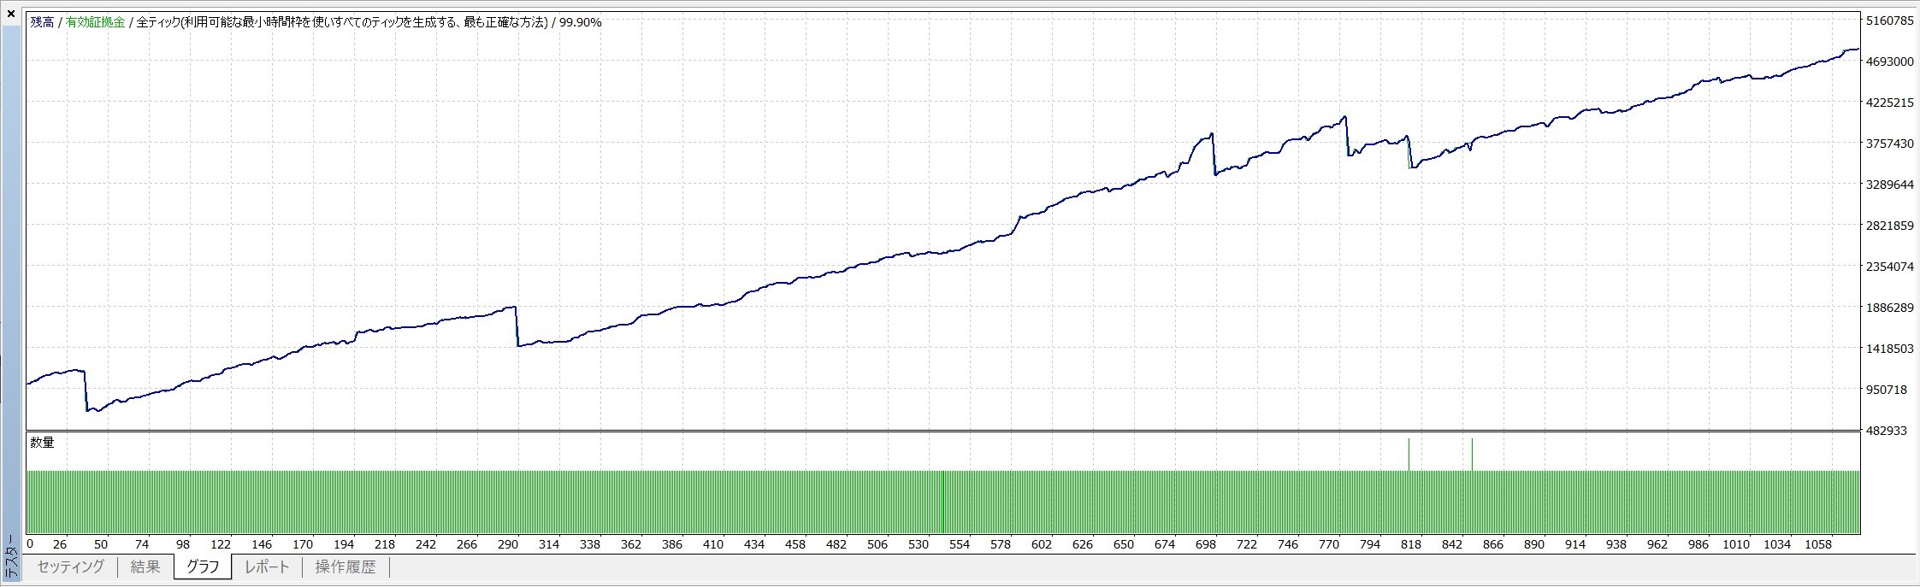Image resolution: width=1920 pixels, height=587 pixels.
Task: Click the balance peak near trade 770
Action: (x=1345, y=118)
